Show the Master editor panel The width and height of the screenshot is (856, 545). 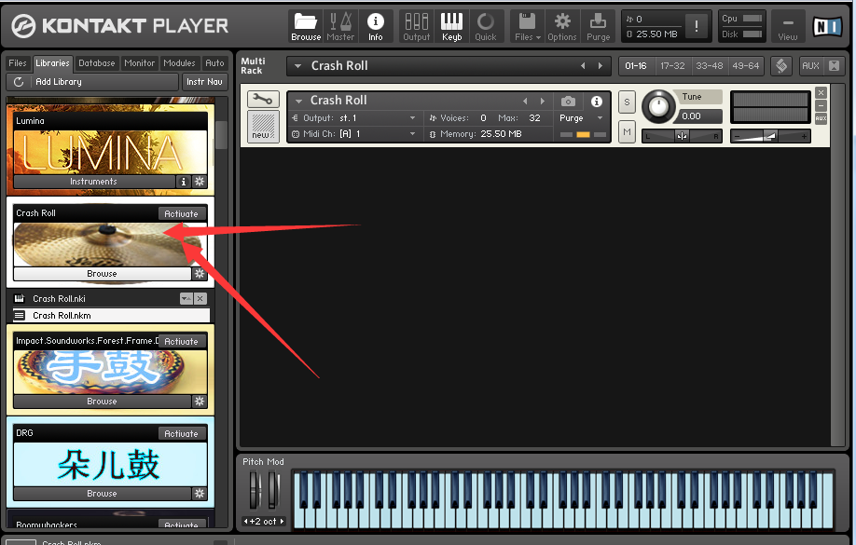[x=340, y=26]
